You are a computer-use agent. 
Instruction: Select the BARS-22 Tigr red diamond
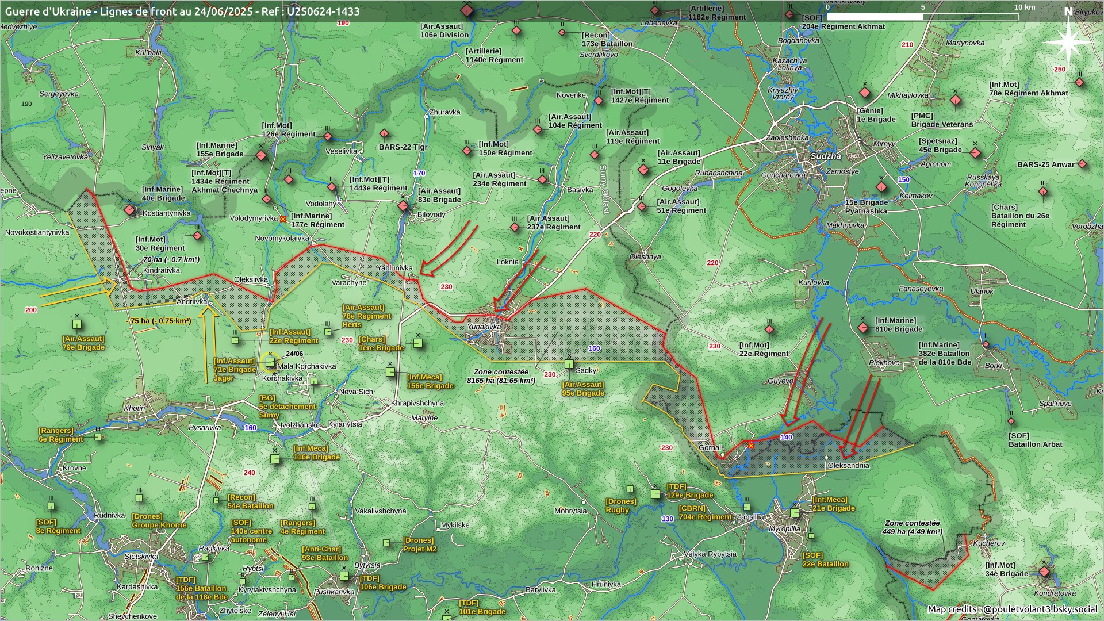coord(384,135)
